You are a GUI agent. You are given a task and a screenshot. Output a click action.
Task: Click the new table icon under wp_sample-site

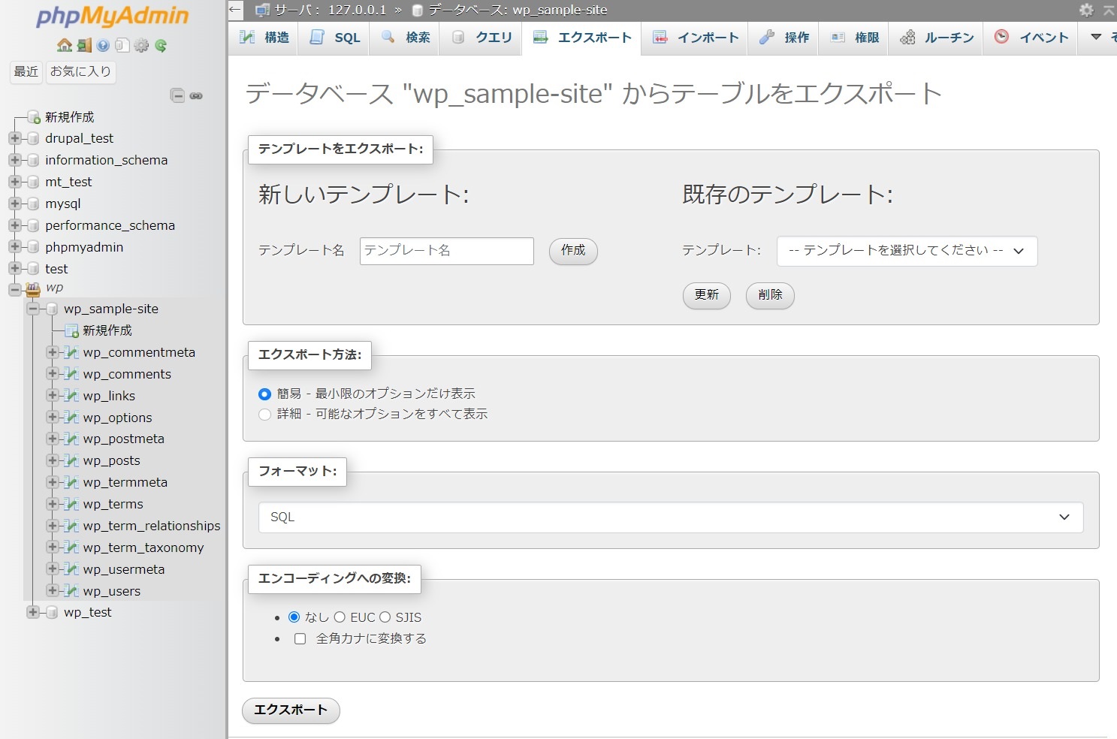(x=71, y=331)
